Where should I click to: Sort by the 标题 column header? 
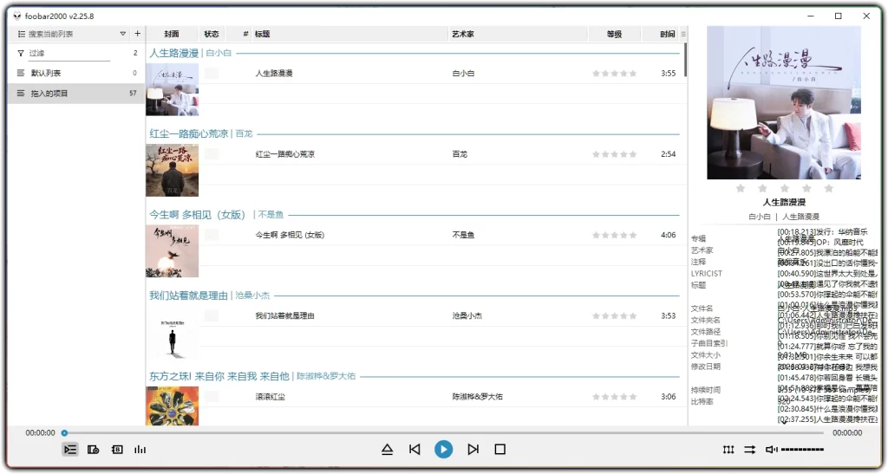[350, 34]
